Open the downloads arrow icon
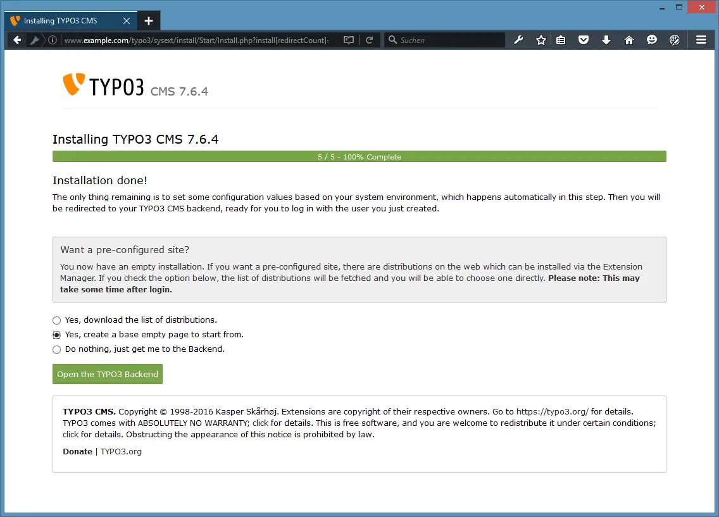This screenshot has height=517, width=719. click(x=606, y=40)
